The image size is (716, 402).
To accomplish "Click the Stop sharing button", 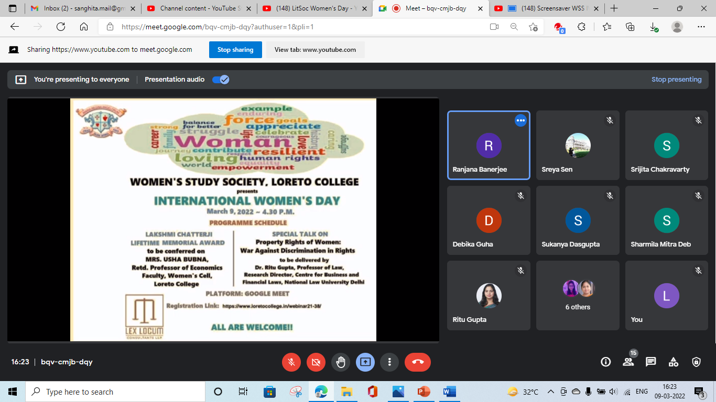I will pos(235,50).
